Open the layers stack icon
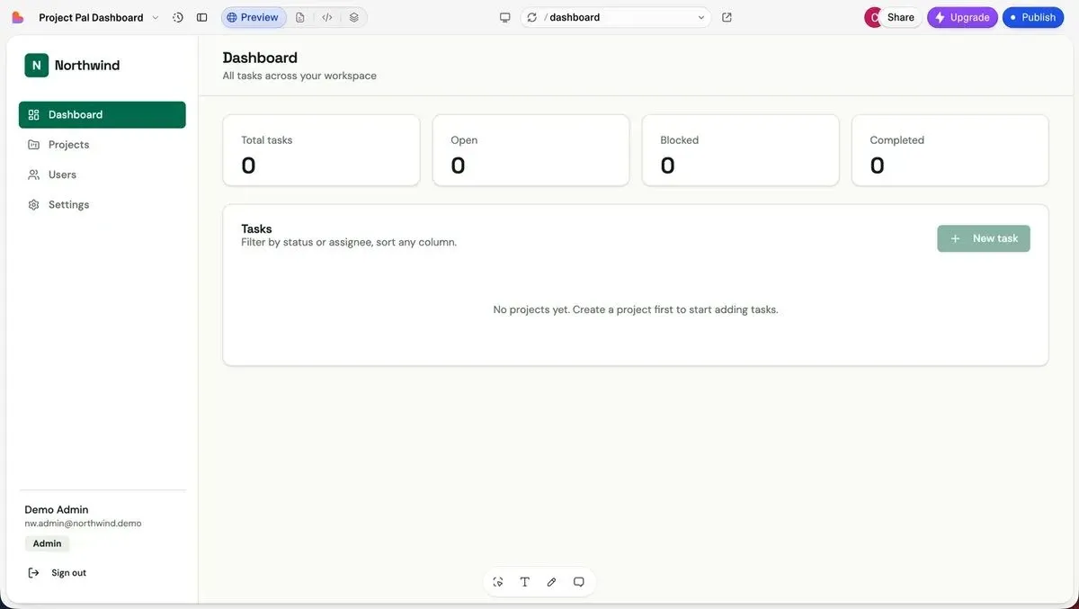 [x=354, y=17]
